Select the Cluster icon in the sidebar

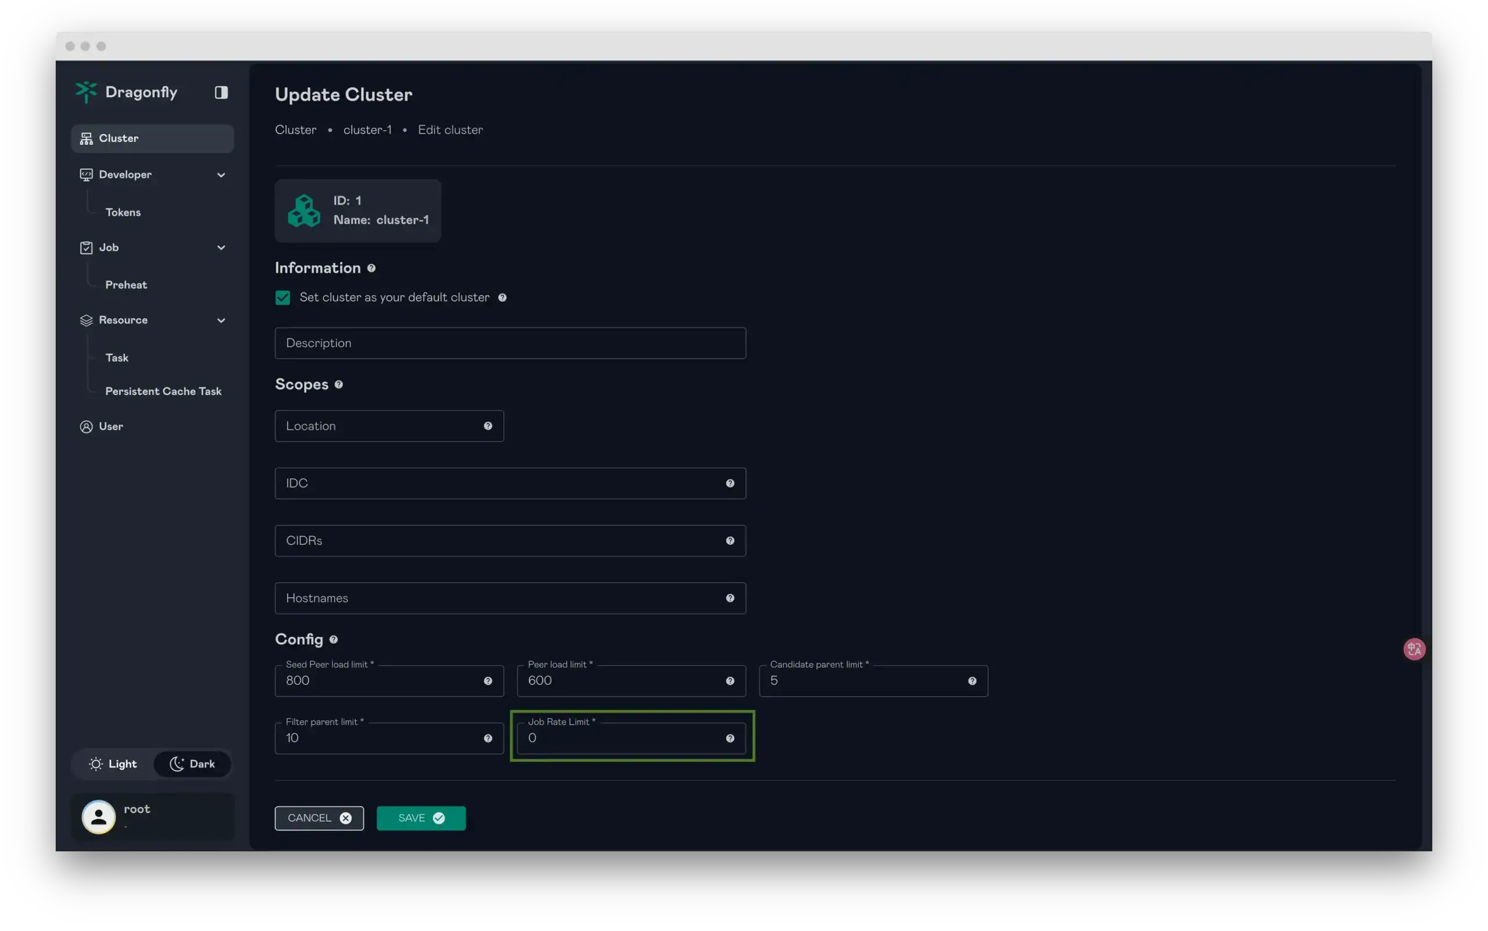pos(85,138)
